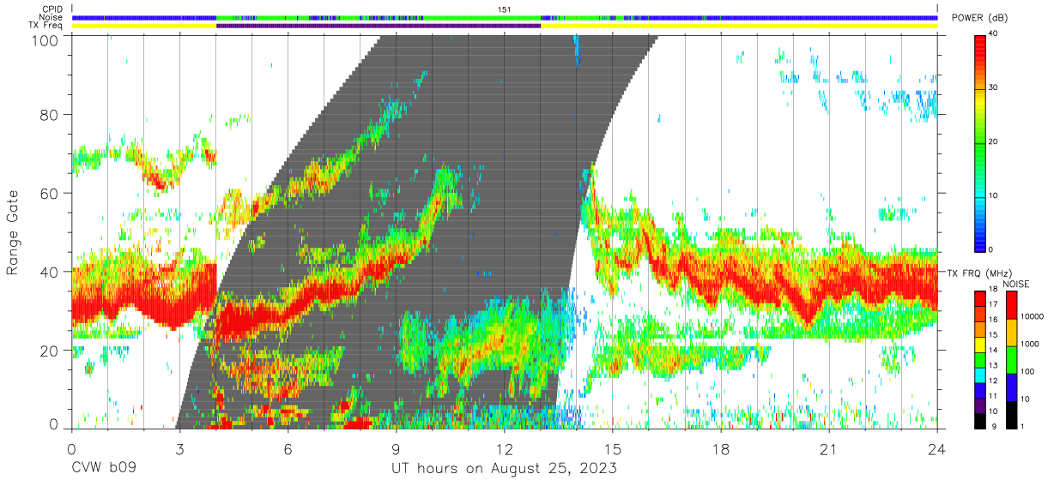Click the purple segment of the TX Freq strip

[x=379, y=26]
